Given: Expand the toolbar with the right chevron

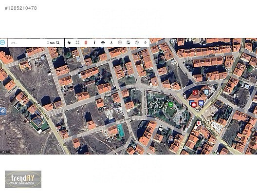Looking at the screenshot, I should coord(145,43).
